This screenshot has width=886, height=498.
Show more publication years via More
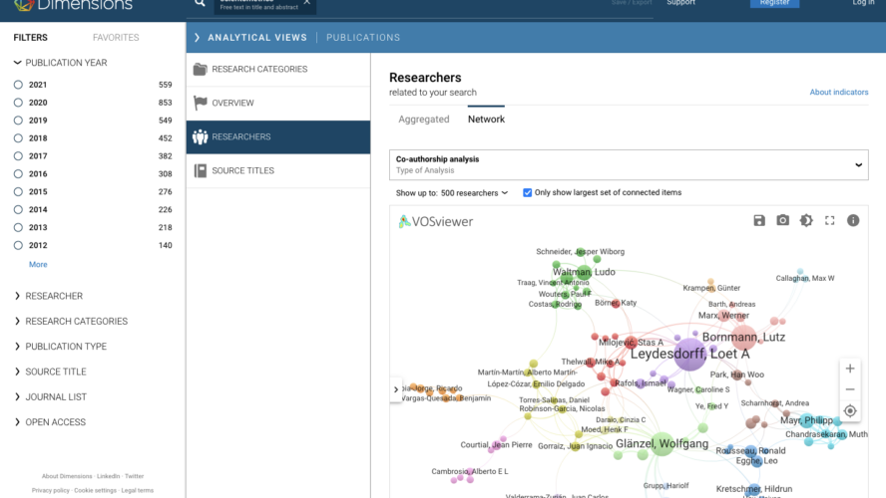[38, 264]
